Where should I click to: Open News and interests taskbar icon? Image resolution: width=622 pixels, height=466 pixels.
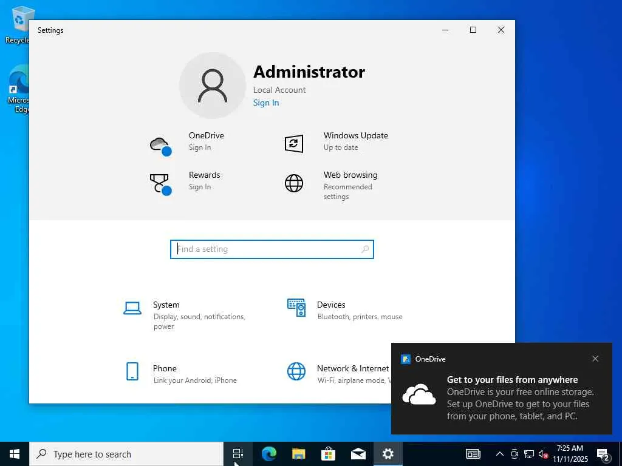(473, 454)
